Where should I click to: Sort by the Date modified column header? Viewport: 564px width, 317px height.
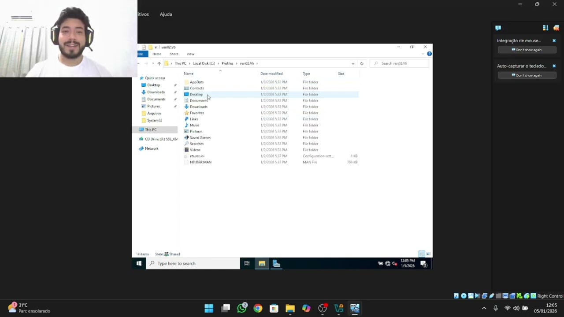(271, 74)
